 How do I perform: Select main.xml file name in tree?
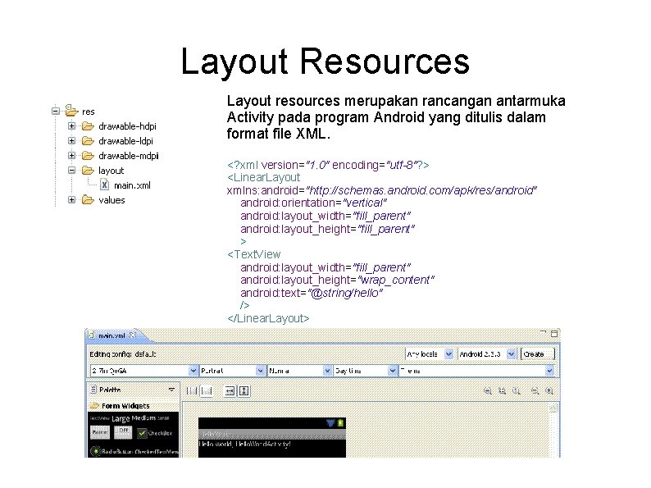[x=132, y=185]
